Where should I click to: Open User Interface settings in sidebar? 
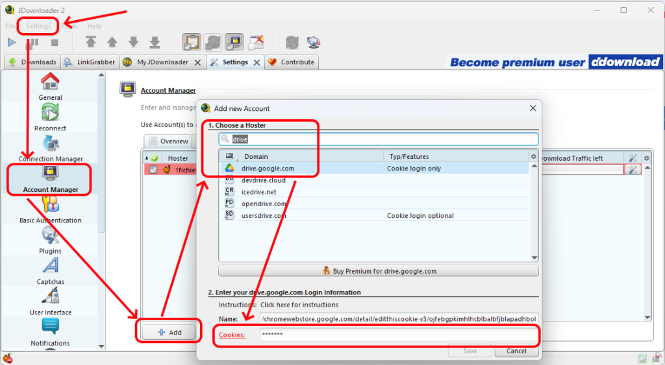pyautogui.click(x=51, y=301)
